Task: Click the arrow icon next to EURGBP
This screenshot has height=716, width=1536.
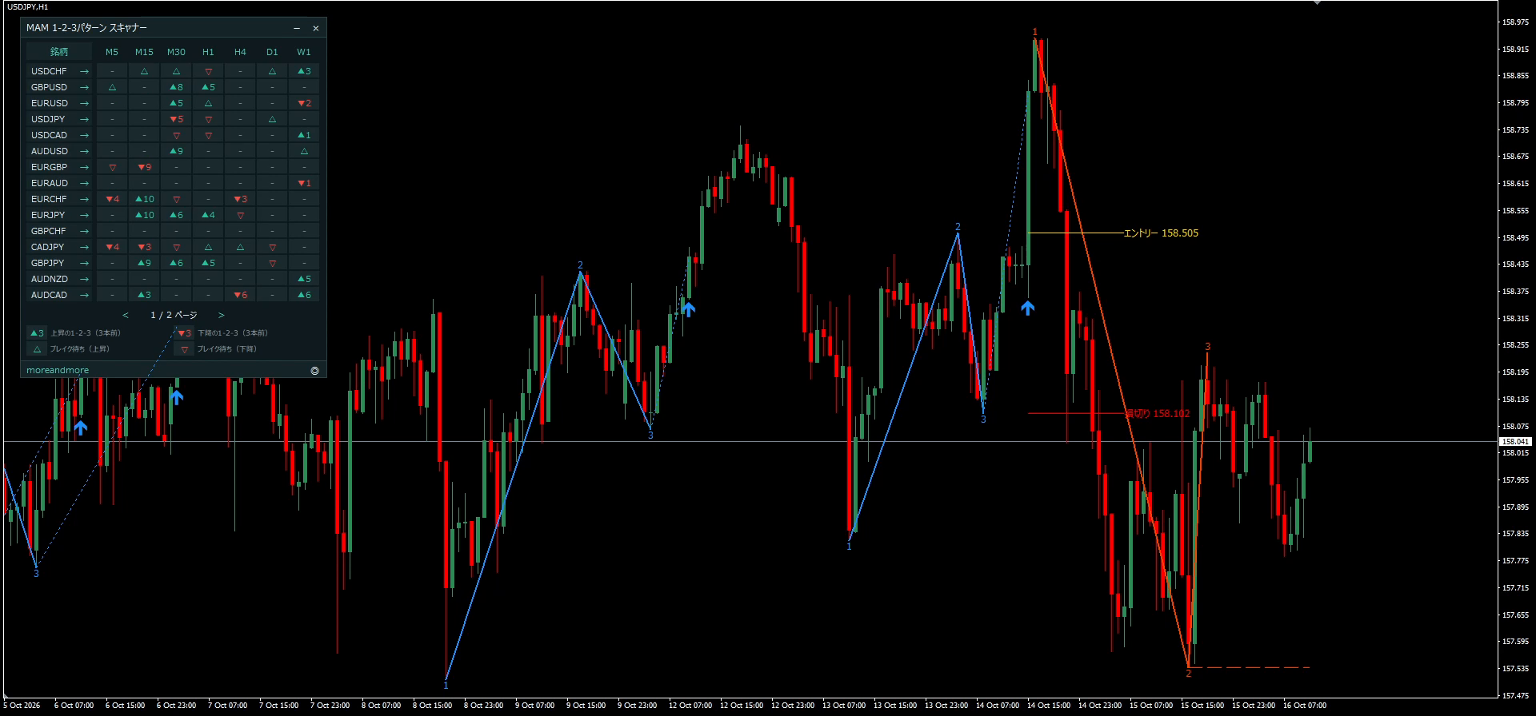Action: [x=84, y=167]
